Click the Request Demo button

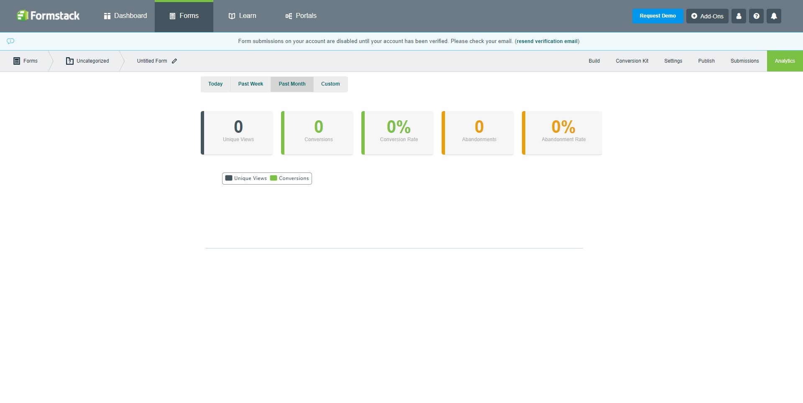pyautogui.click(x=657, y=16)
